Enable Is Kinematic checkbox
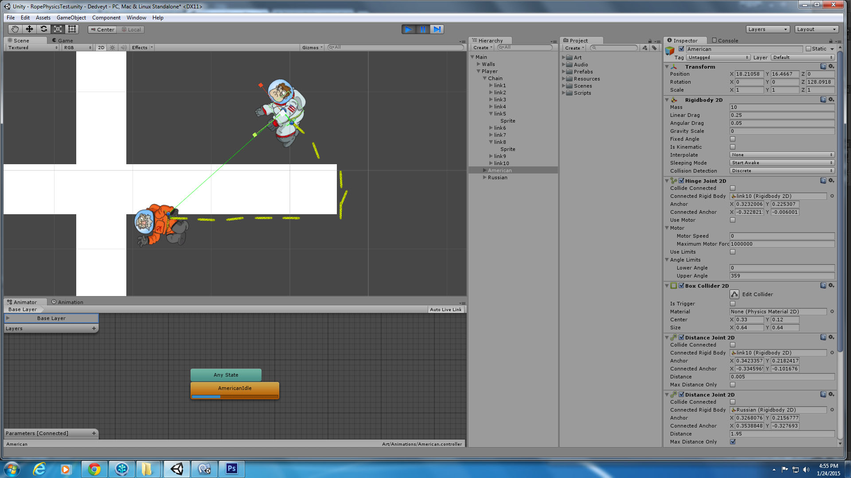 (x=733, y=147)
